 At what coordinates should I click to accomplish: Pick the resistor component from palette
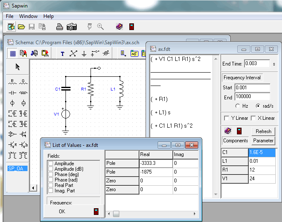[13, 81]
